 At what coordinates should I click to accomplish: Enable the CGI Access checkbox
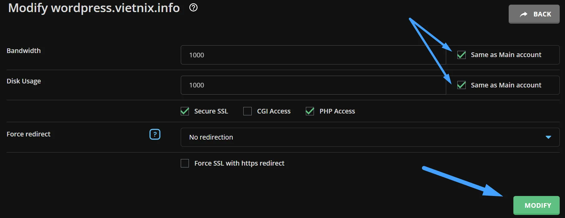[247, 111]
